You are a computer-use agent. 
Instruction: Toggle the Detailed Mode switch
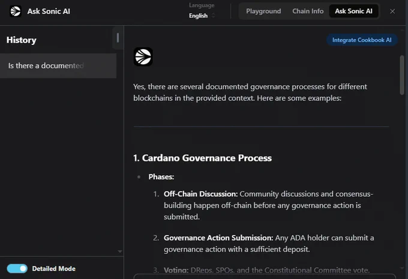(17, 269)
